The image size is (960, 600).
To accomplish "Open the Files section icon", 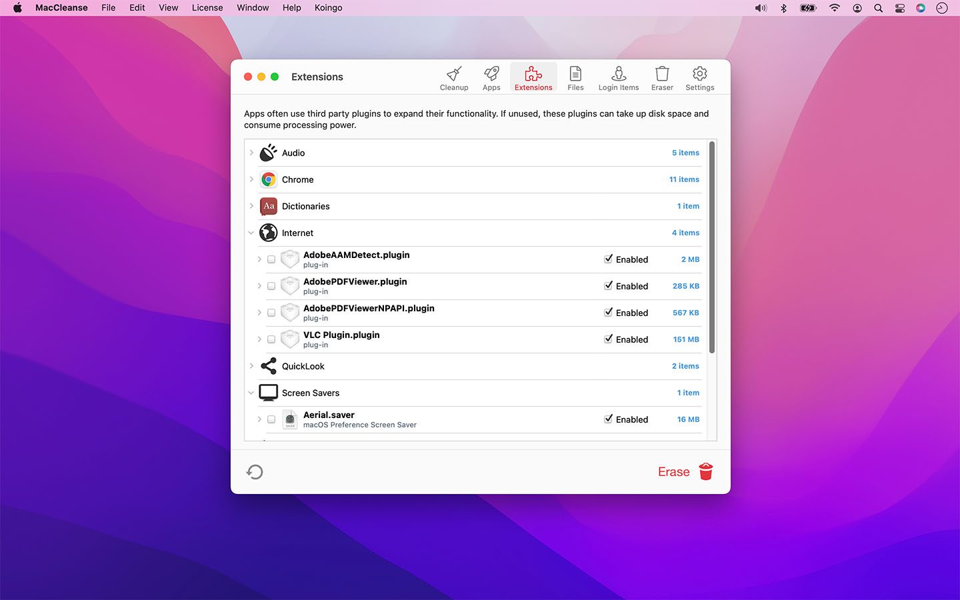I will (x=575, y=78).
